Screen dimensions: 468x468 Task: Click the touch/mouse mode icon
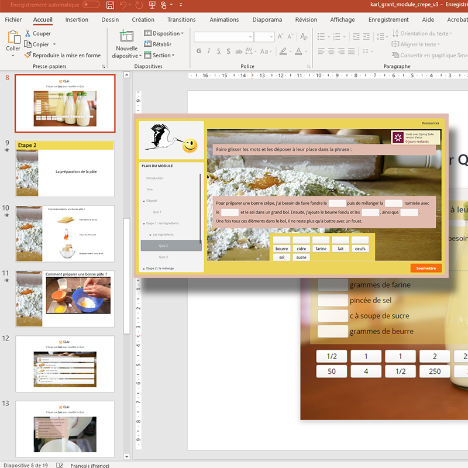tap(164, 5)
